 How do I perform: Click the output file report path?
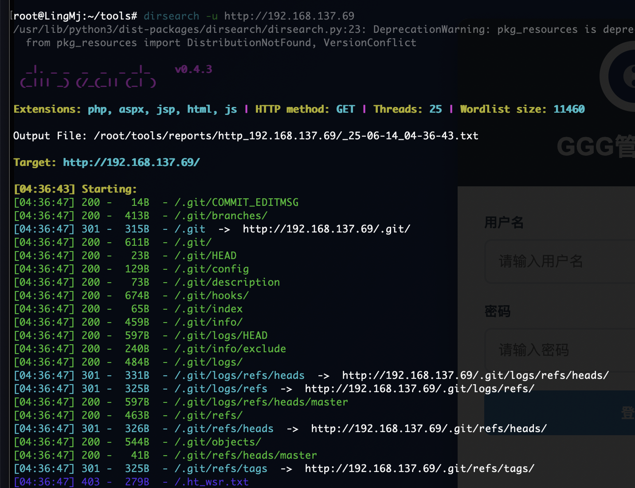pyautogui.click(x=286, y=136)
